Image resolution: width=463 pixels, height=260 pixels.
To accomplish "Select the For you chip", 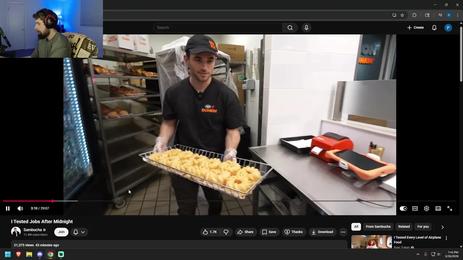I will (423, 227).
